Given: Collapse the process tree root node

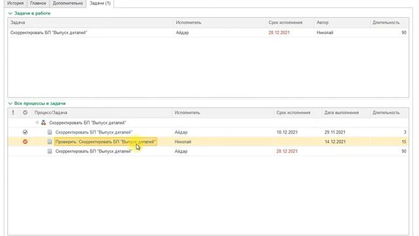Looking at the screenshot, I should (x=37, y=123).
